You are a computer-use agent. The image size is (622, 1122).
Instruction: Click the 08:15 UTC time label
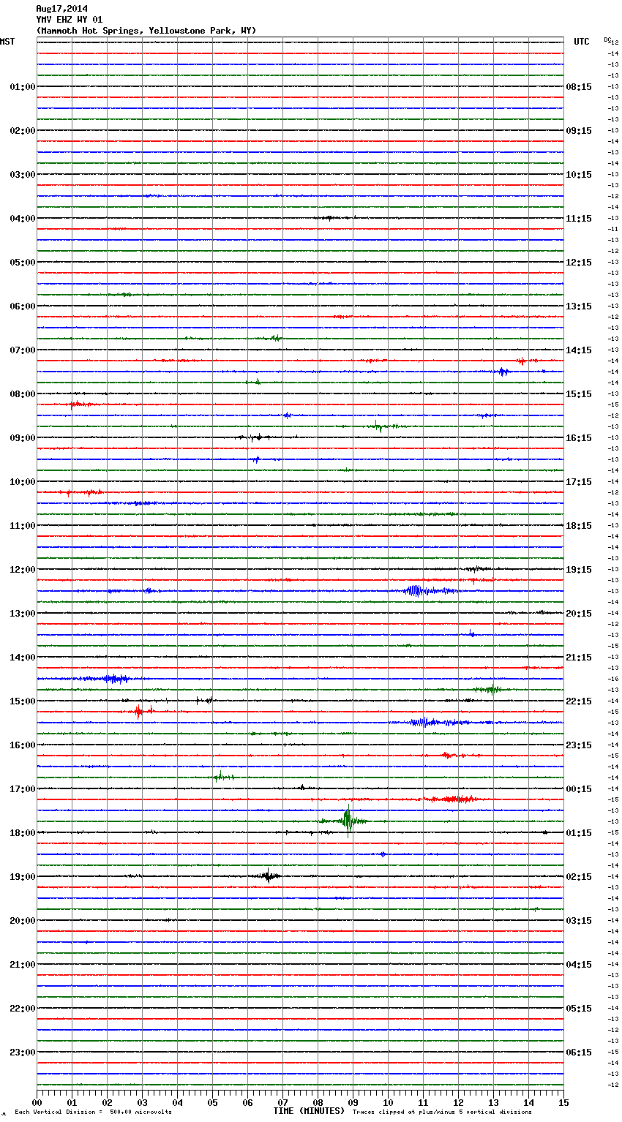point(579,87)
